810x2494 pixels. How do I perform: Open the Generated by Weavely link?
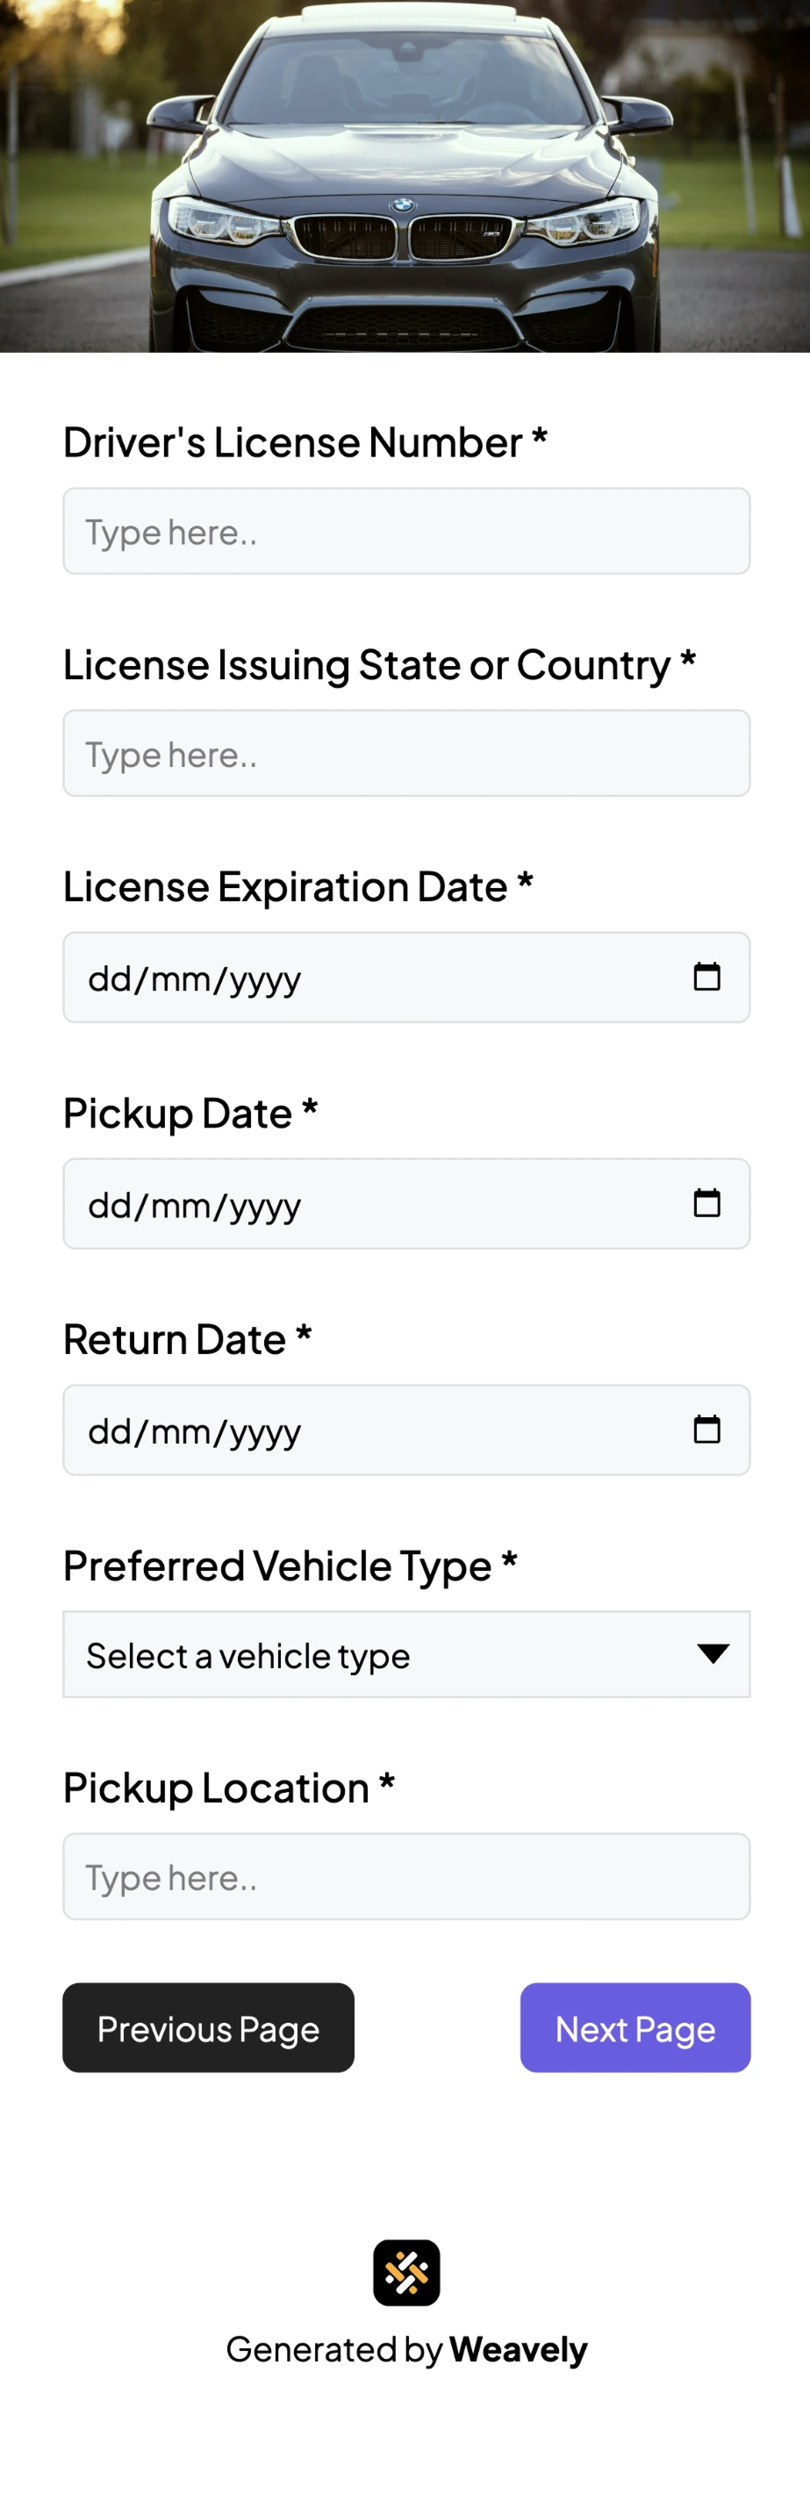405,2349
